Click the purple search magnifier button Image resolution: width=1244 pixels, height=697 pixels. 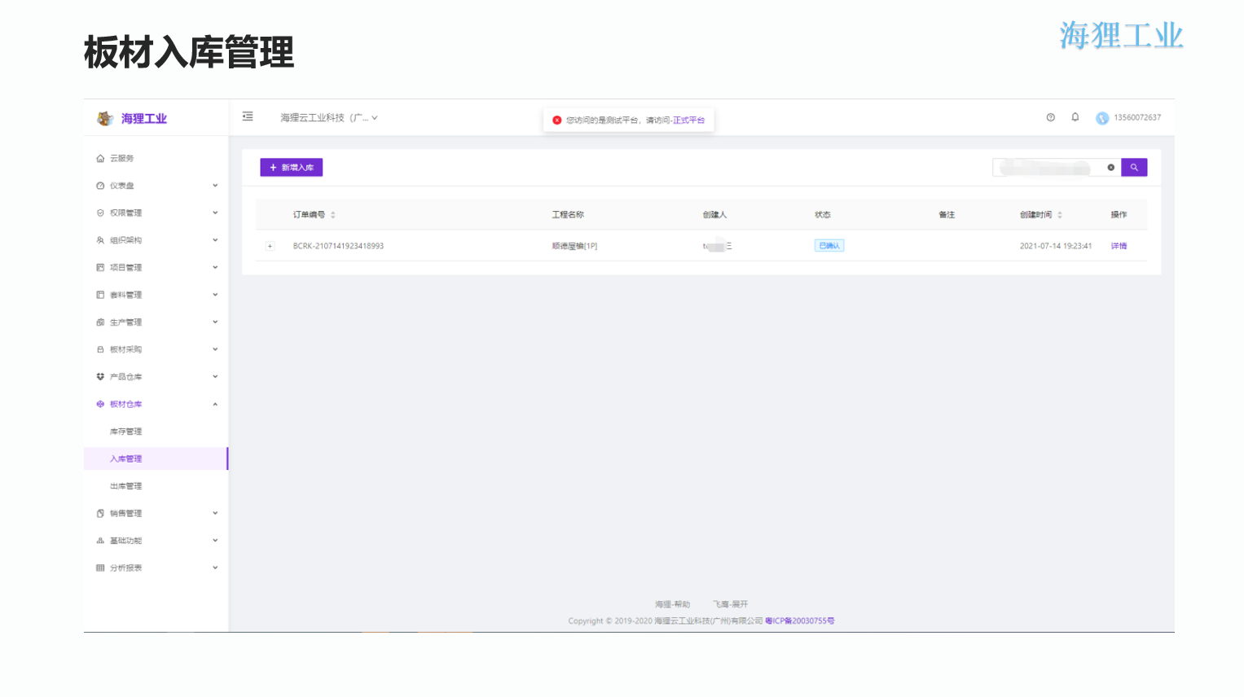click(x=1134, y=168)
